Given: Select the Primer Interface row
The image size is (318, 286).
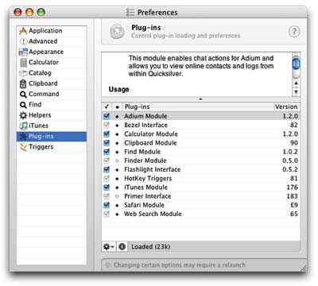Looking at the screenshot, I should click(200, 196).
